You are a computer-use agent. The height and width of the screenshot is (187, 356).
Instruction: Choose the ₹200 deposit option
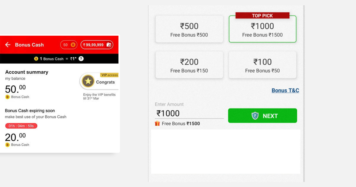[189, 65]
